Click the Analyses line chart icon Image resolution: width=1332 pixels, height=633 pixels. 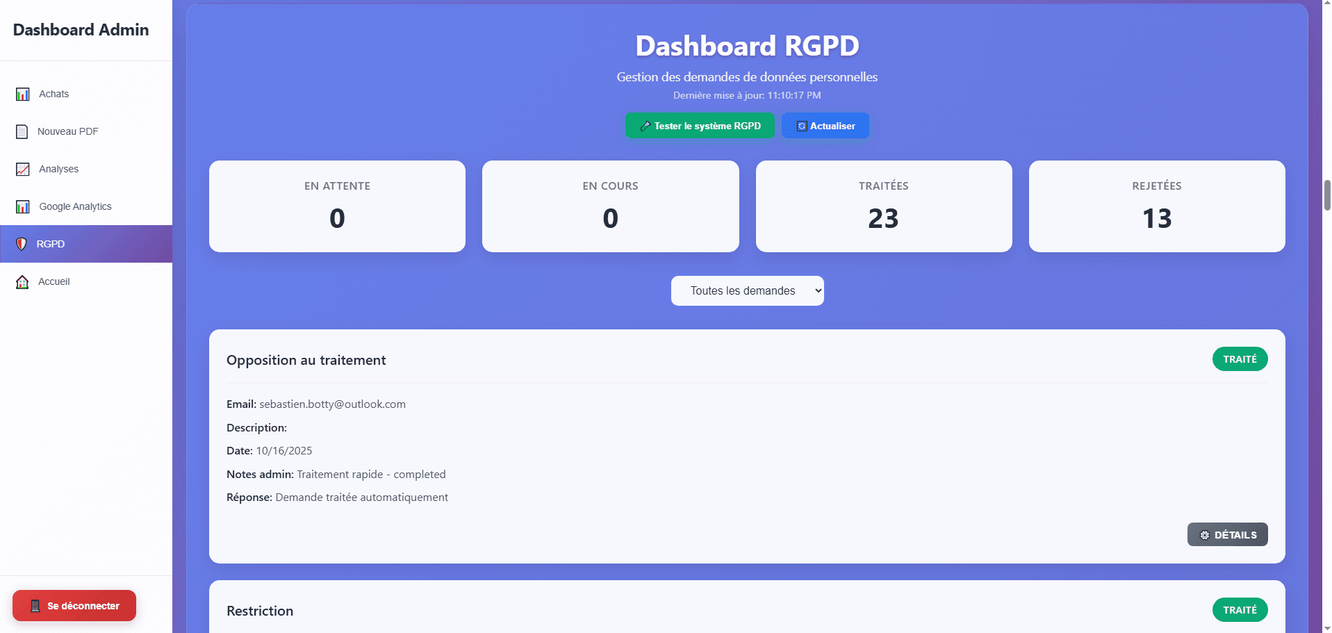click(22, 169)
